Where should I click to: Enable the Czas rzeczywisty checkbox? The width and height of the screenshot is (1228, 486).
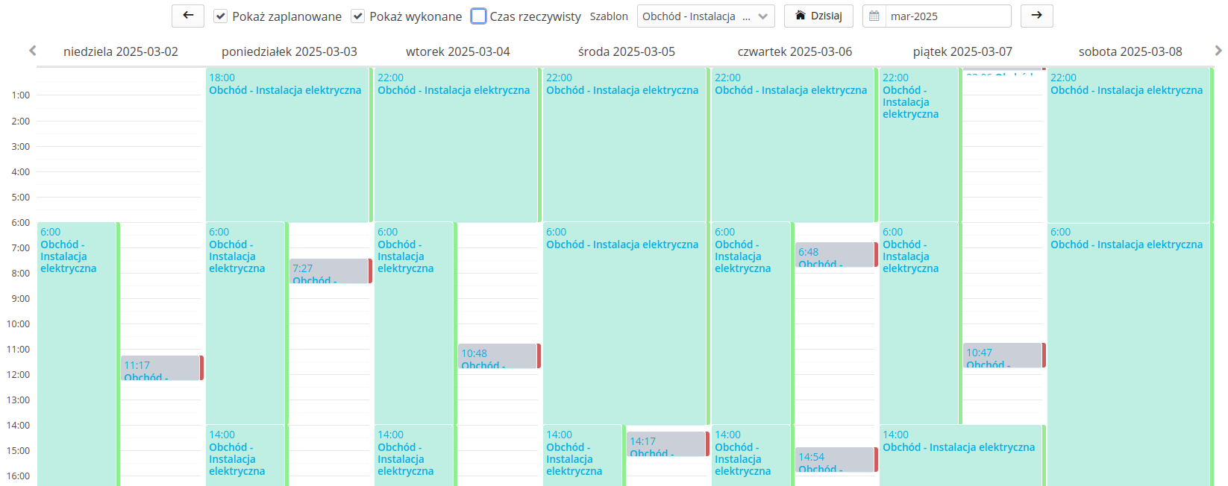point(479,16)
